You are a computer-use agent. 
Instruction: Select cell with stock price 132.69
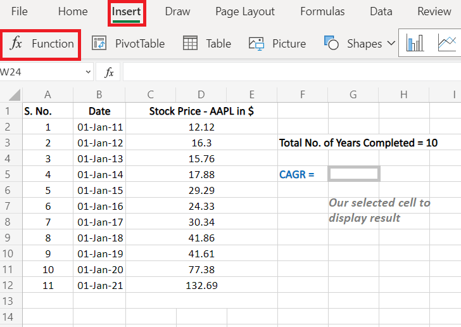tap(201, 285)
